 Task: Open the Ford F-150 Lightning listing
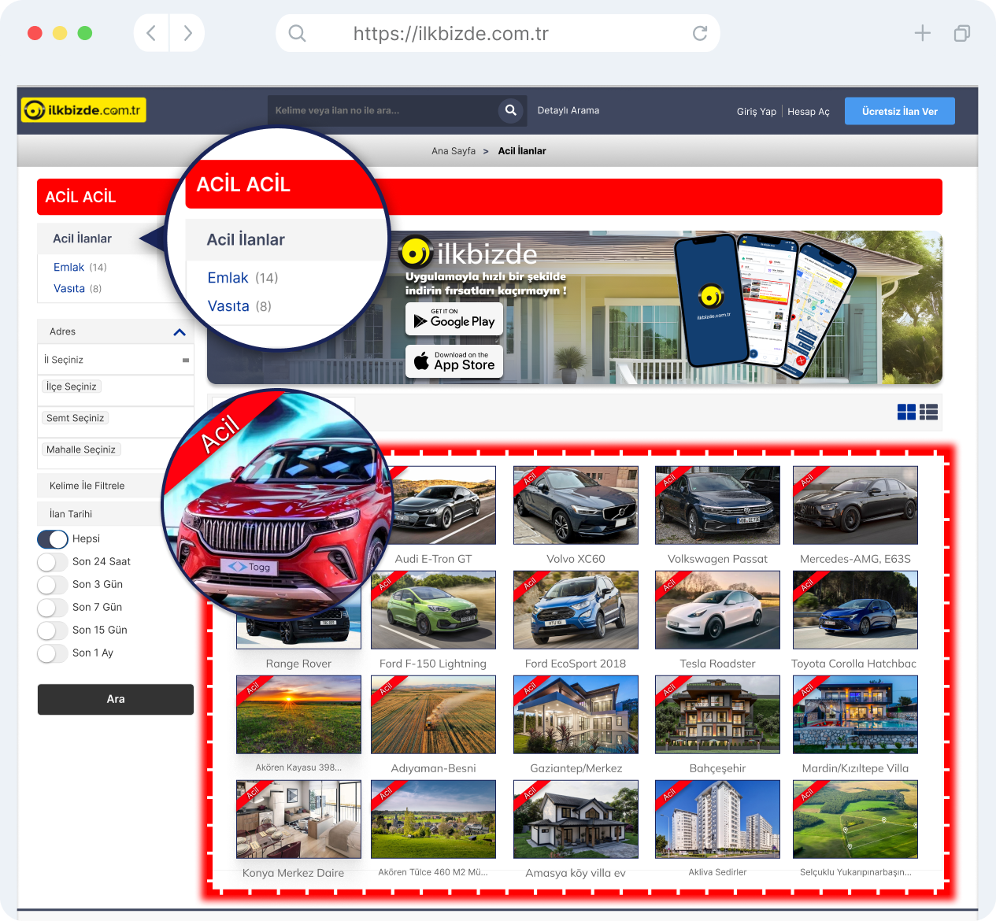coord(434,610)
